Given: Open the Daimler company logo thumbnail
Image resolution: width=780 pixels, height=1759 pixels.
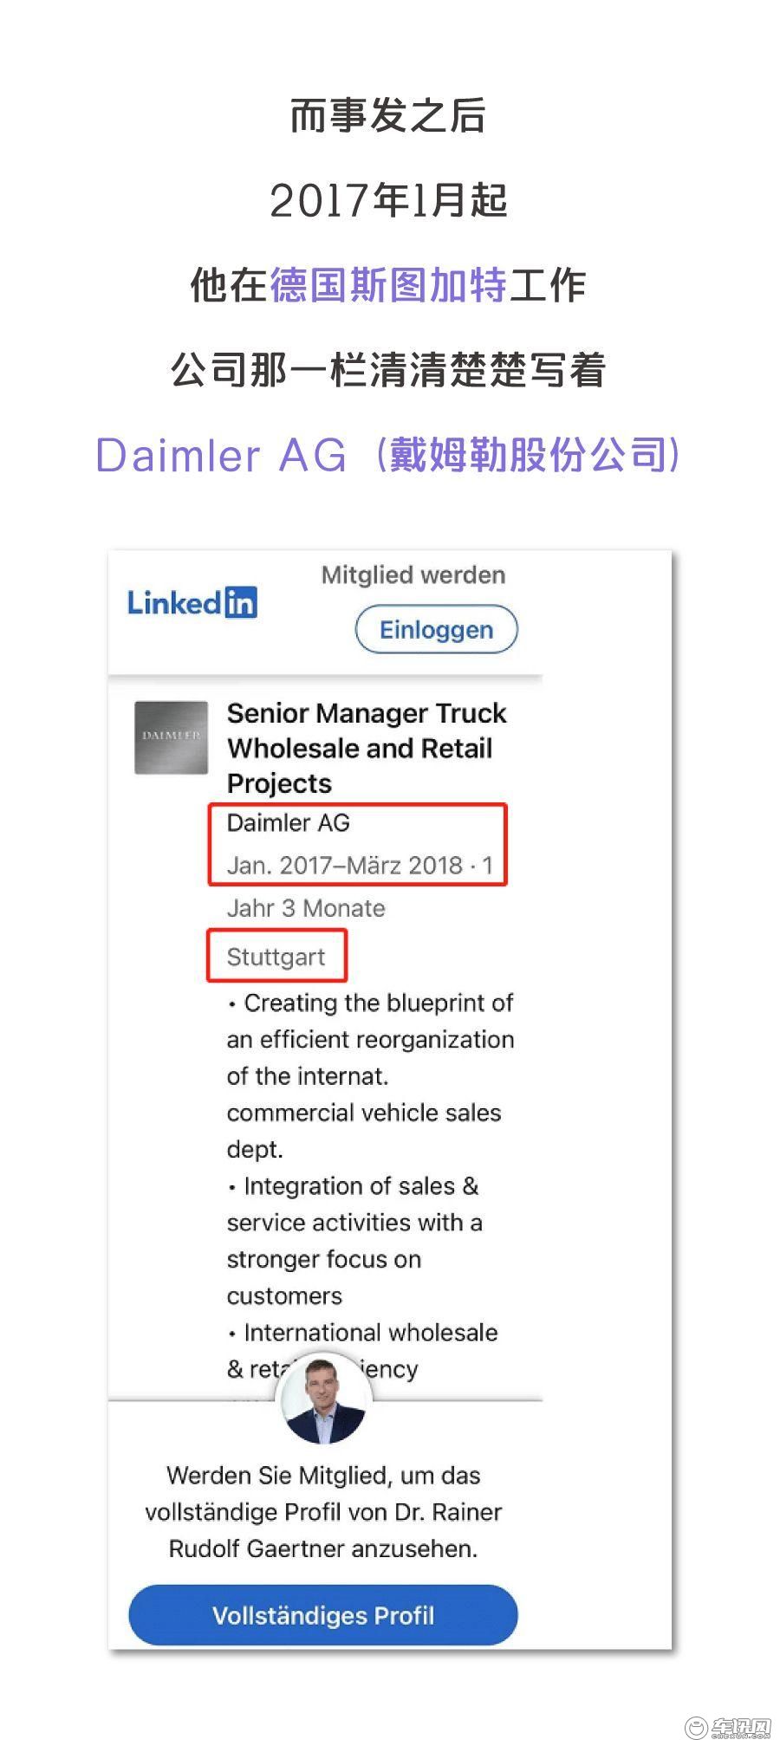Looking at the screenshot, I should point(172,737).
